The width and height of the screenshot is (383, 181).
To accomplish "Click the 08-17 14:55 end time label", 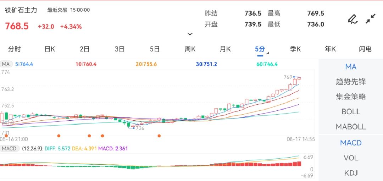I will coord(301,139).
